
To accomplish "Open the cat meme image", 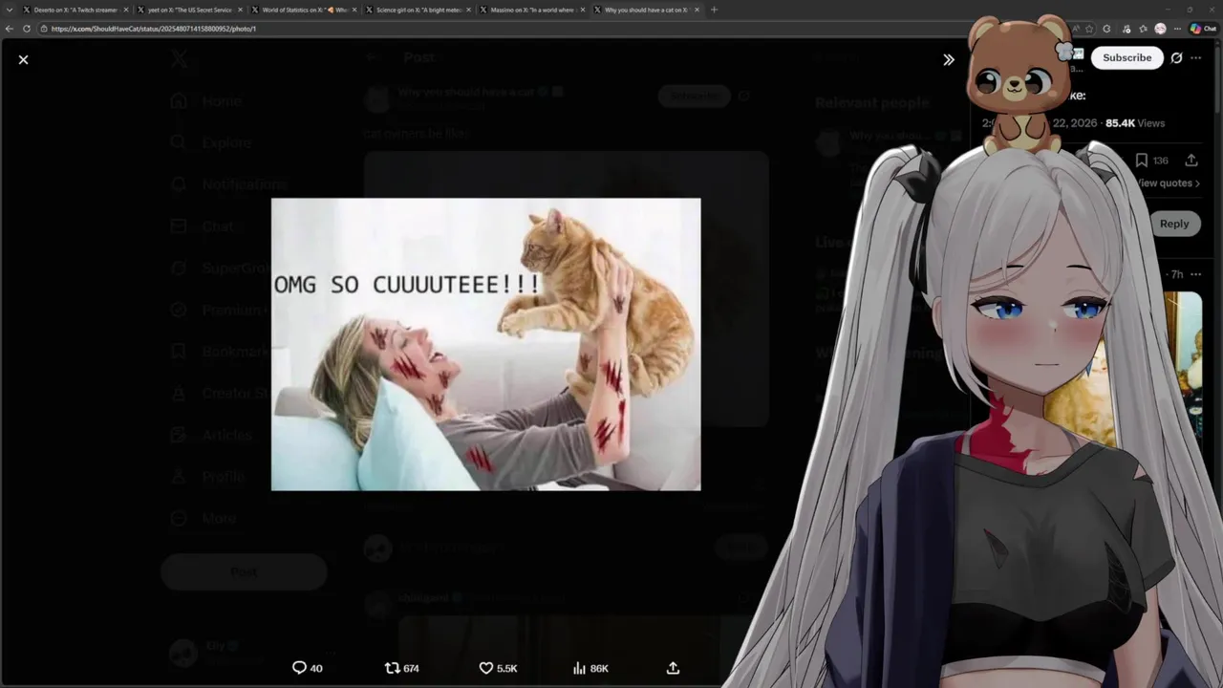I will pyautogui.click(x=485, y=344).
